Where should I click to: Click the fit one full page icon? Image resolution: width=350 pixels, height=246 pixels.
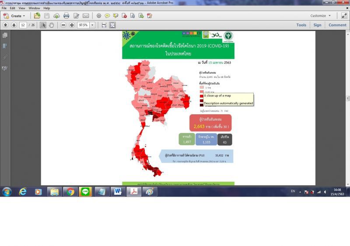click(112, 25)
